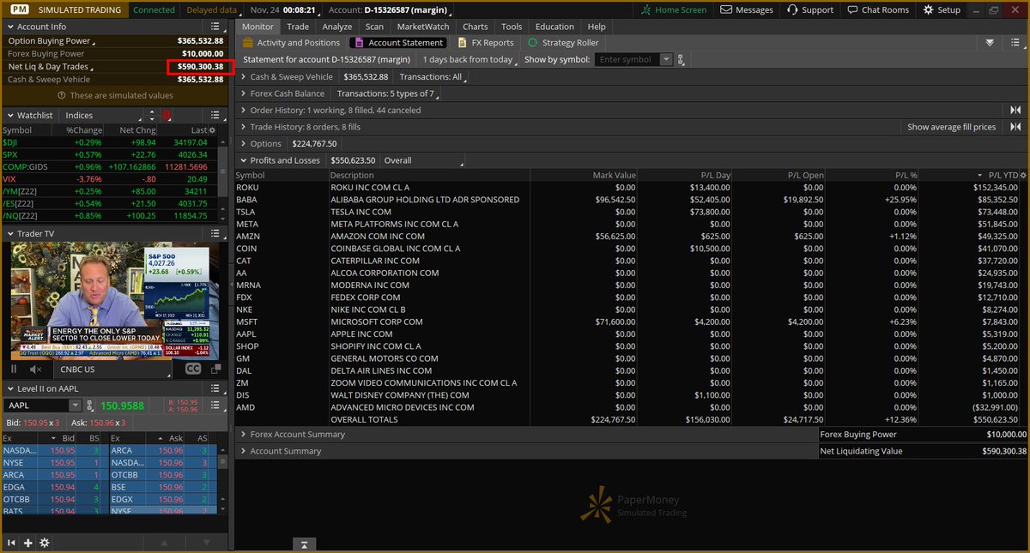Open the FX Reports subtab

click(486, 42)
